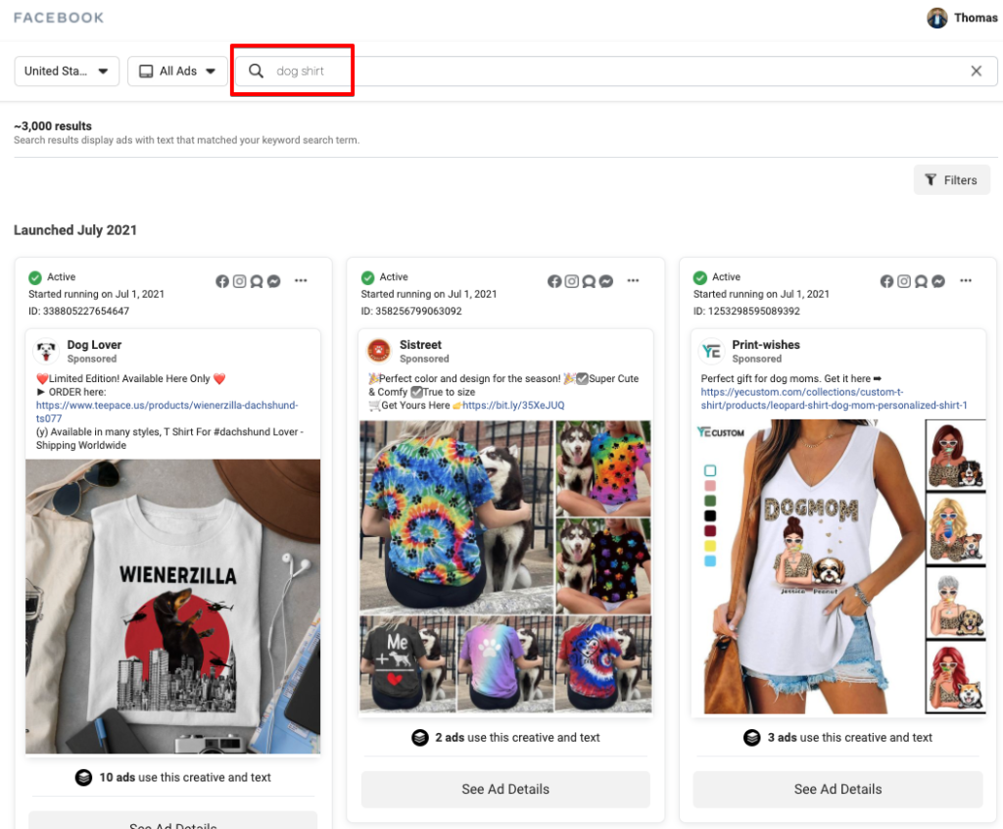Click Facebook platform icon on Sistreet ad
1003x829 pixels.
pos(554,281)
